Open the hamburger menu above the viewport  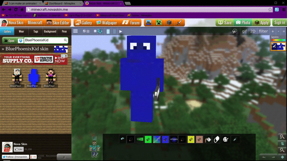75,31
